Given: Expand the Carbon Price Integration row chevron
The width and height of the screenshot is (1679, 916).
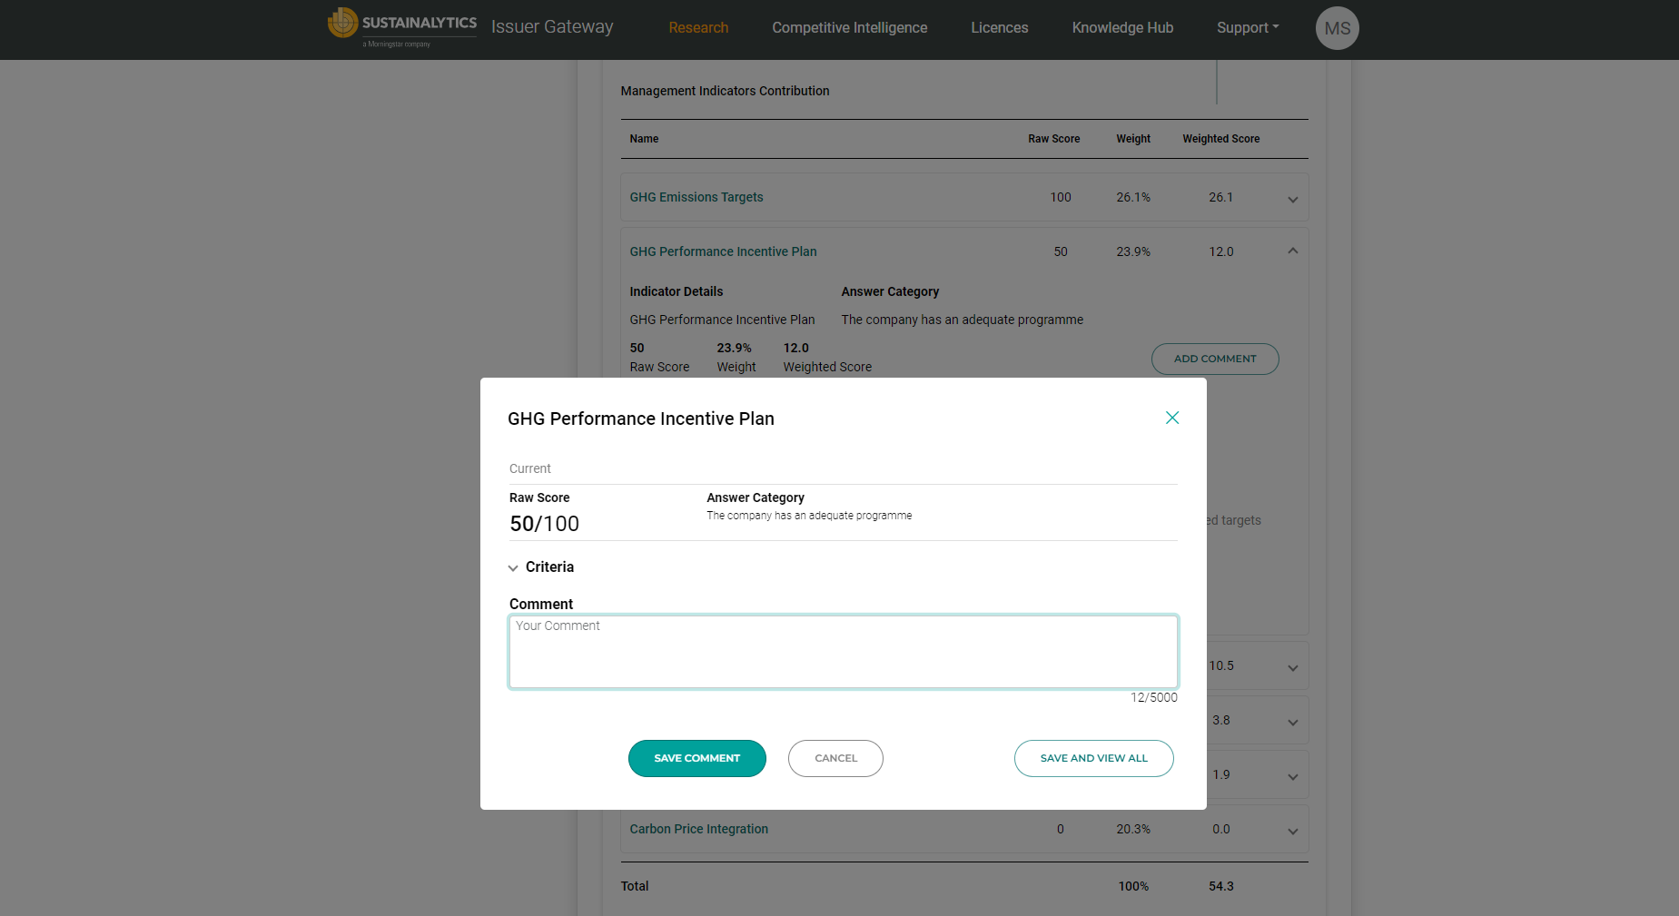Looking at the screenshot, I should point(1292,831).
